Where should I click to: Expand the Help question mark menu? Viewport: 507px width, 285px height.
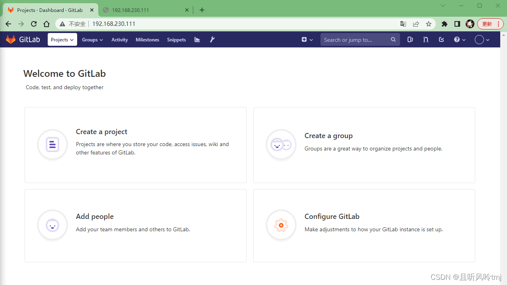[x=460, y=39]
